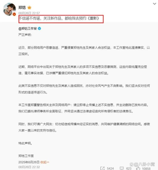Image resolution: width=158 pixels, height=170 pixels.
Task: Click the 10858 likes count
Action: pos(146,168)
